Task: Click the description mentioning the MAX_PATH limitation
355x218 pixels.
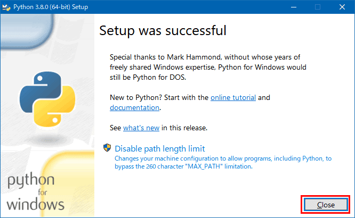Action: (x=223, y=162)
